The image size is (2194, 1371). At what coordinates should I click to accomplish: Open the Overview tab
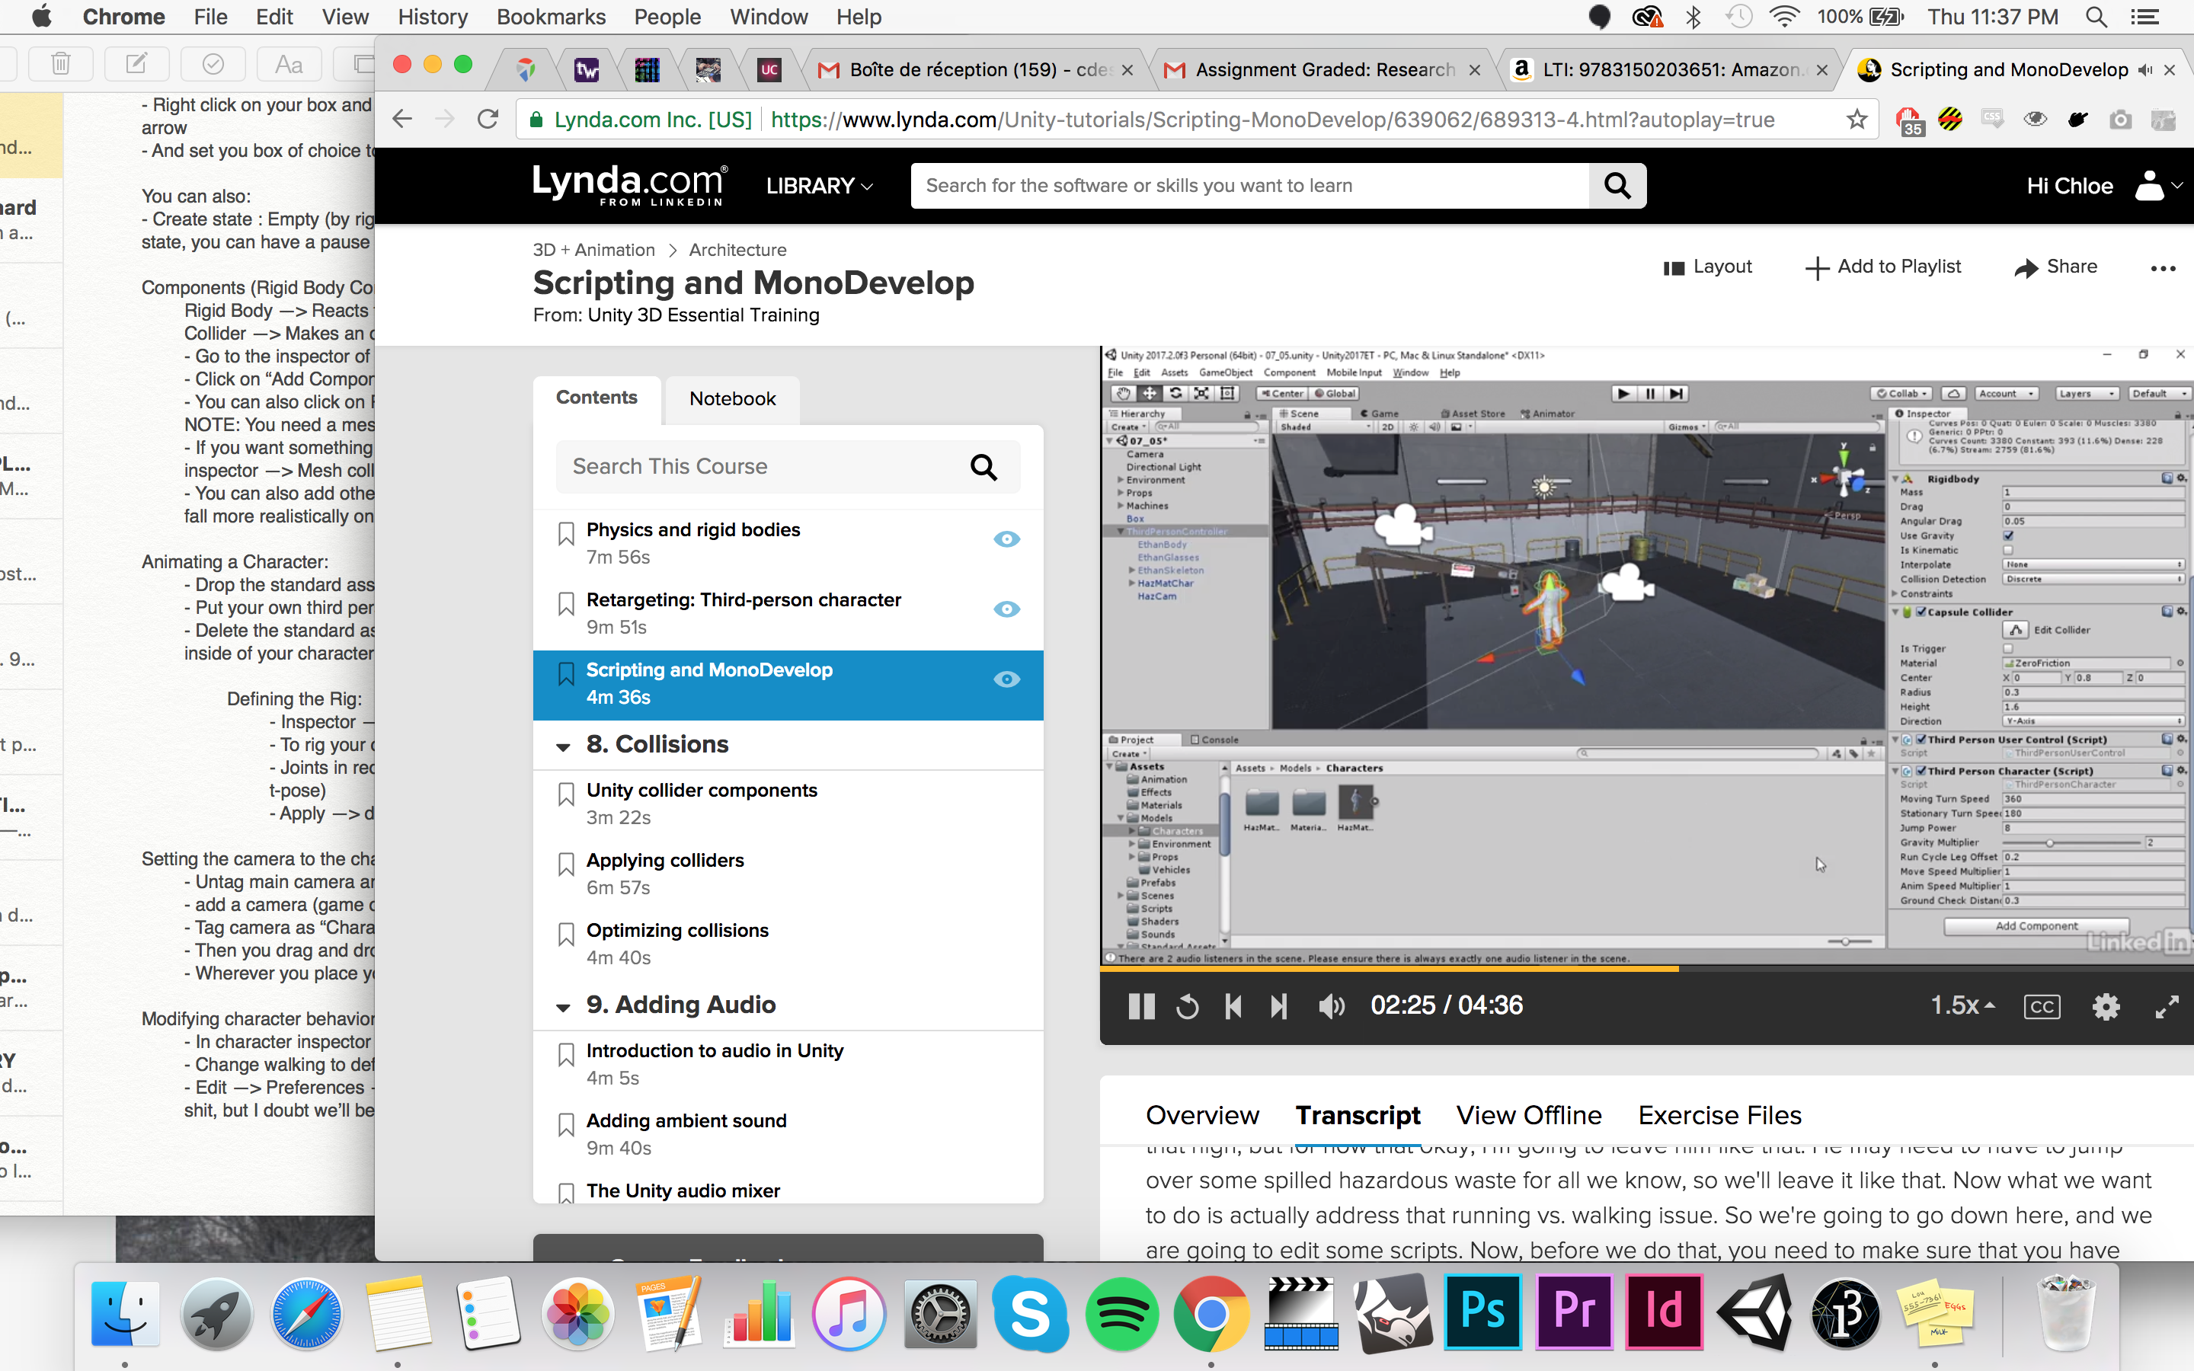click(1202, 1115)
